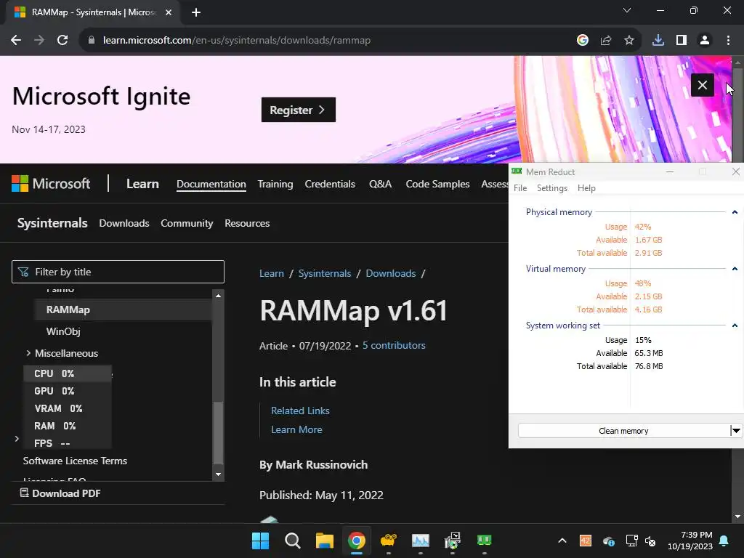744x558 pixels.
Task: Click sidebar scroll up arrow
Action: 218,296
